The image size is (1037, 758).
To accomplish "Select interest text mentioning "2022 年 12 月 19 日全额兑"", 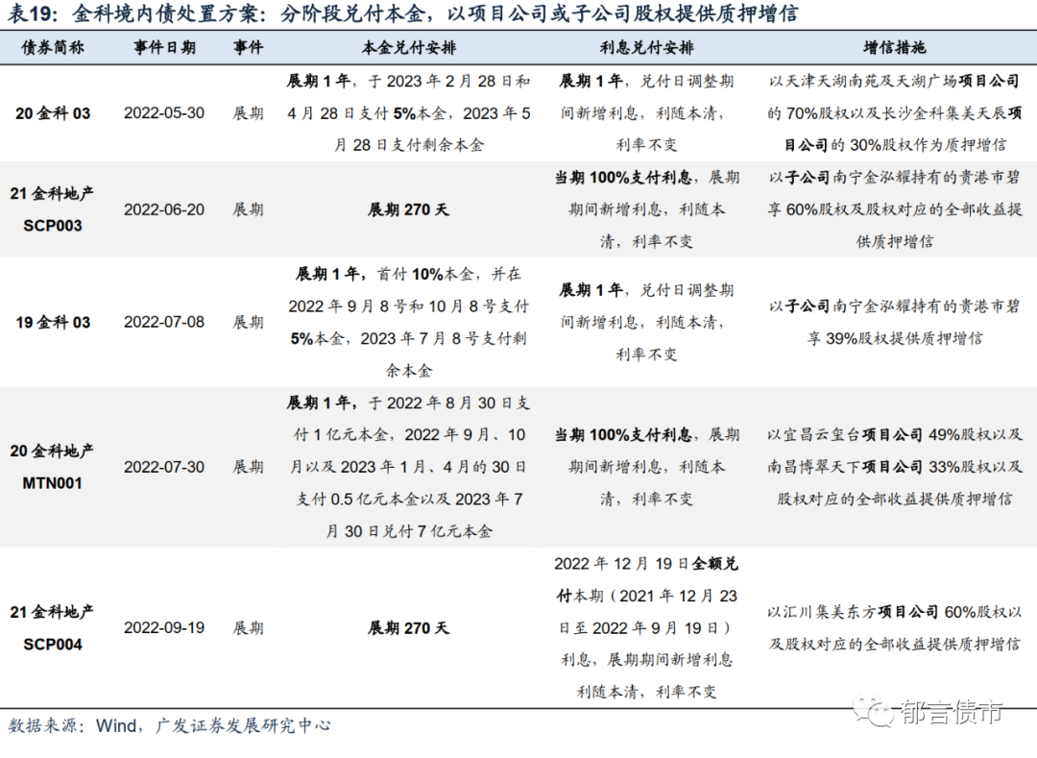I will tap(646, 627).
